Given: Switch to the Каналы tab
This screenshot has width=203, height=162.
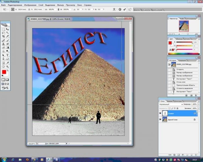Looking at the screenshot, I should pyautogui.click(x=169, y=101).
